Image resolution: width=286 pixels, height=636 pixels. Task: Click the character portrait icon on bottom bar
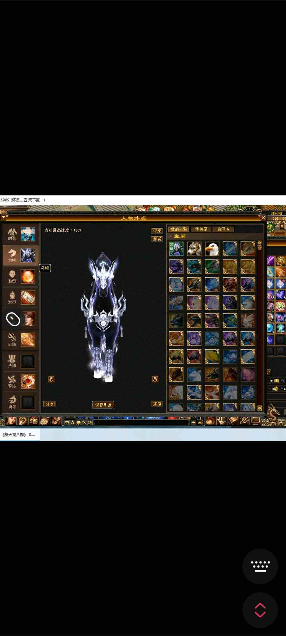(x=11, y=421)
